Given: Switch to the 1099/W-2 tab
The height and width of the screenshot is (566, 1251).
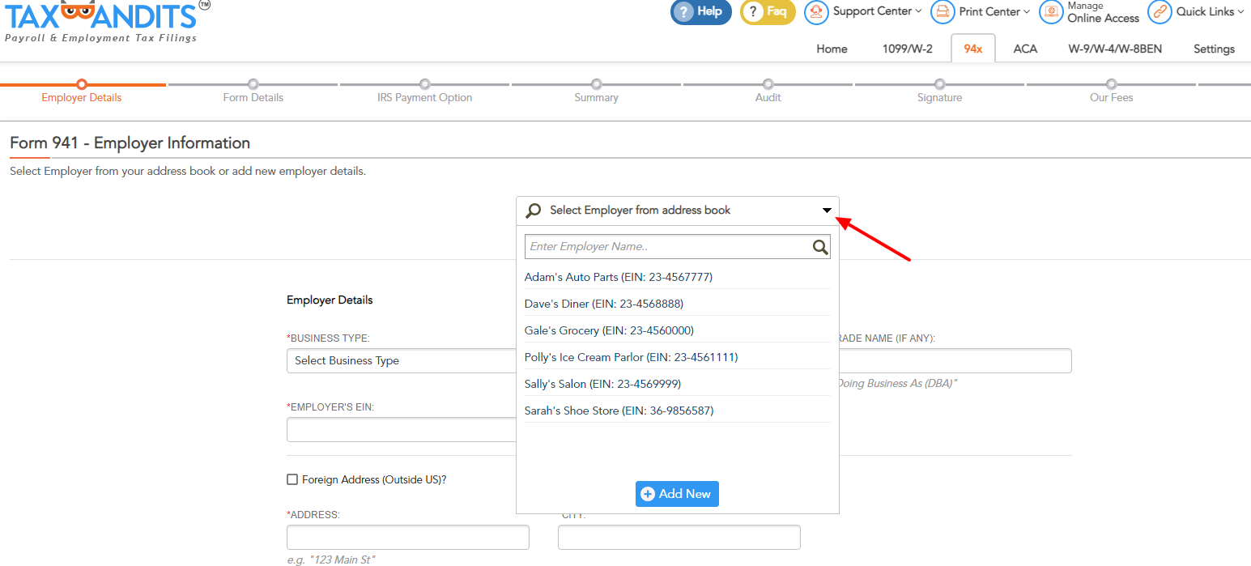Looking at the screenshot, I should (907, 49).
